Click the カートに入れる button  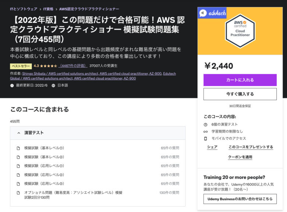click(x=240, y=80)
